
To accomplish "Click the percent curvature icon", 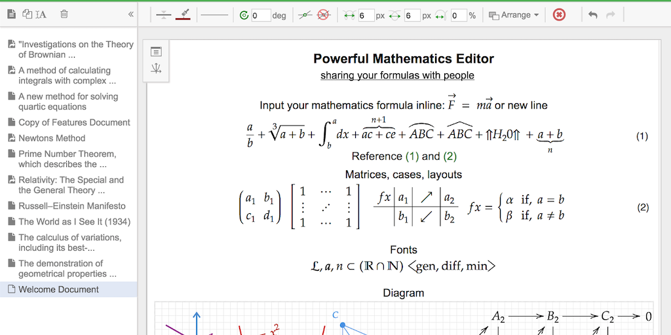I will point(441,16).
